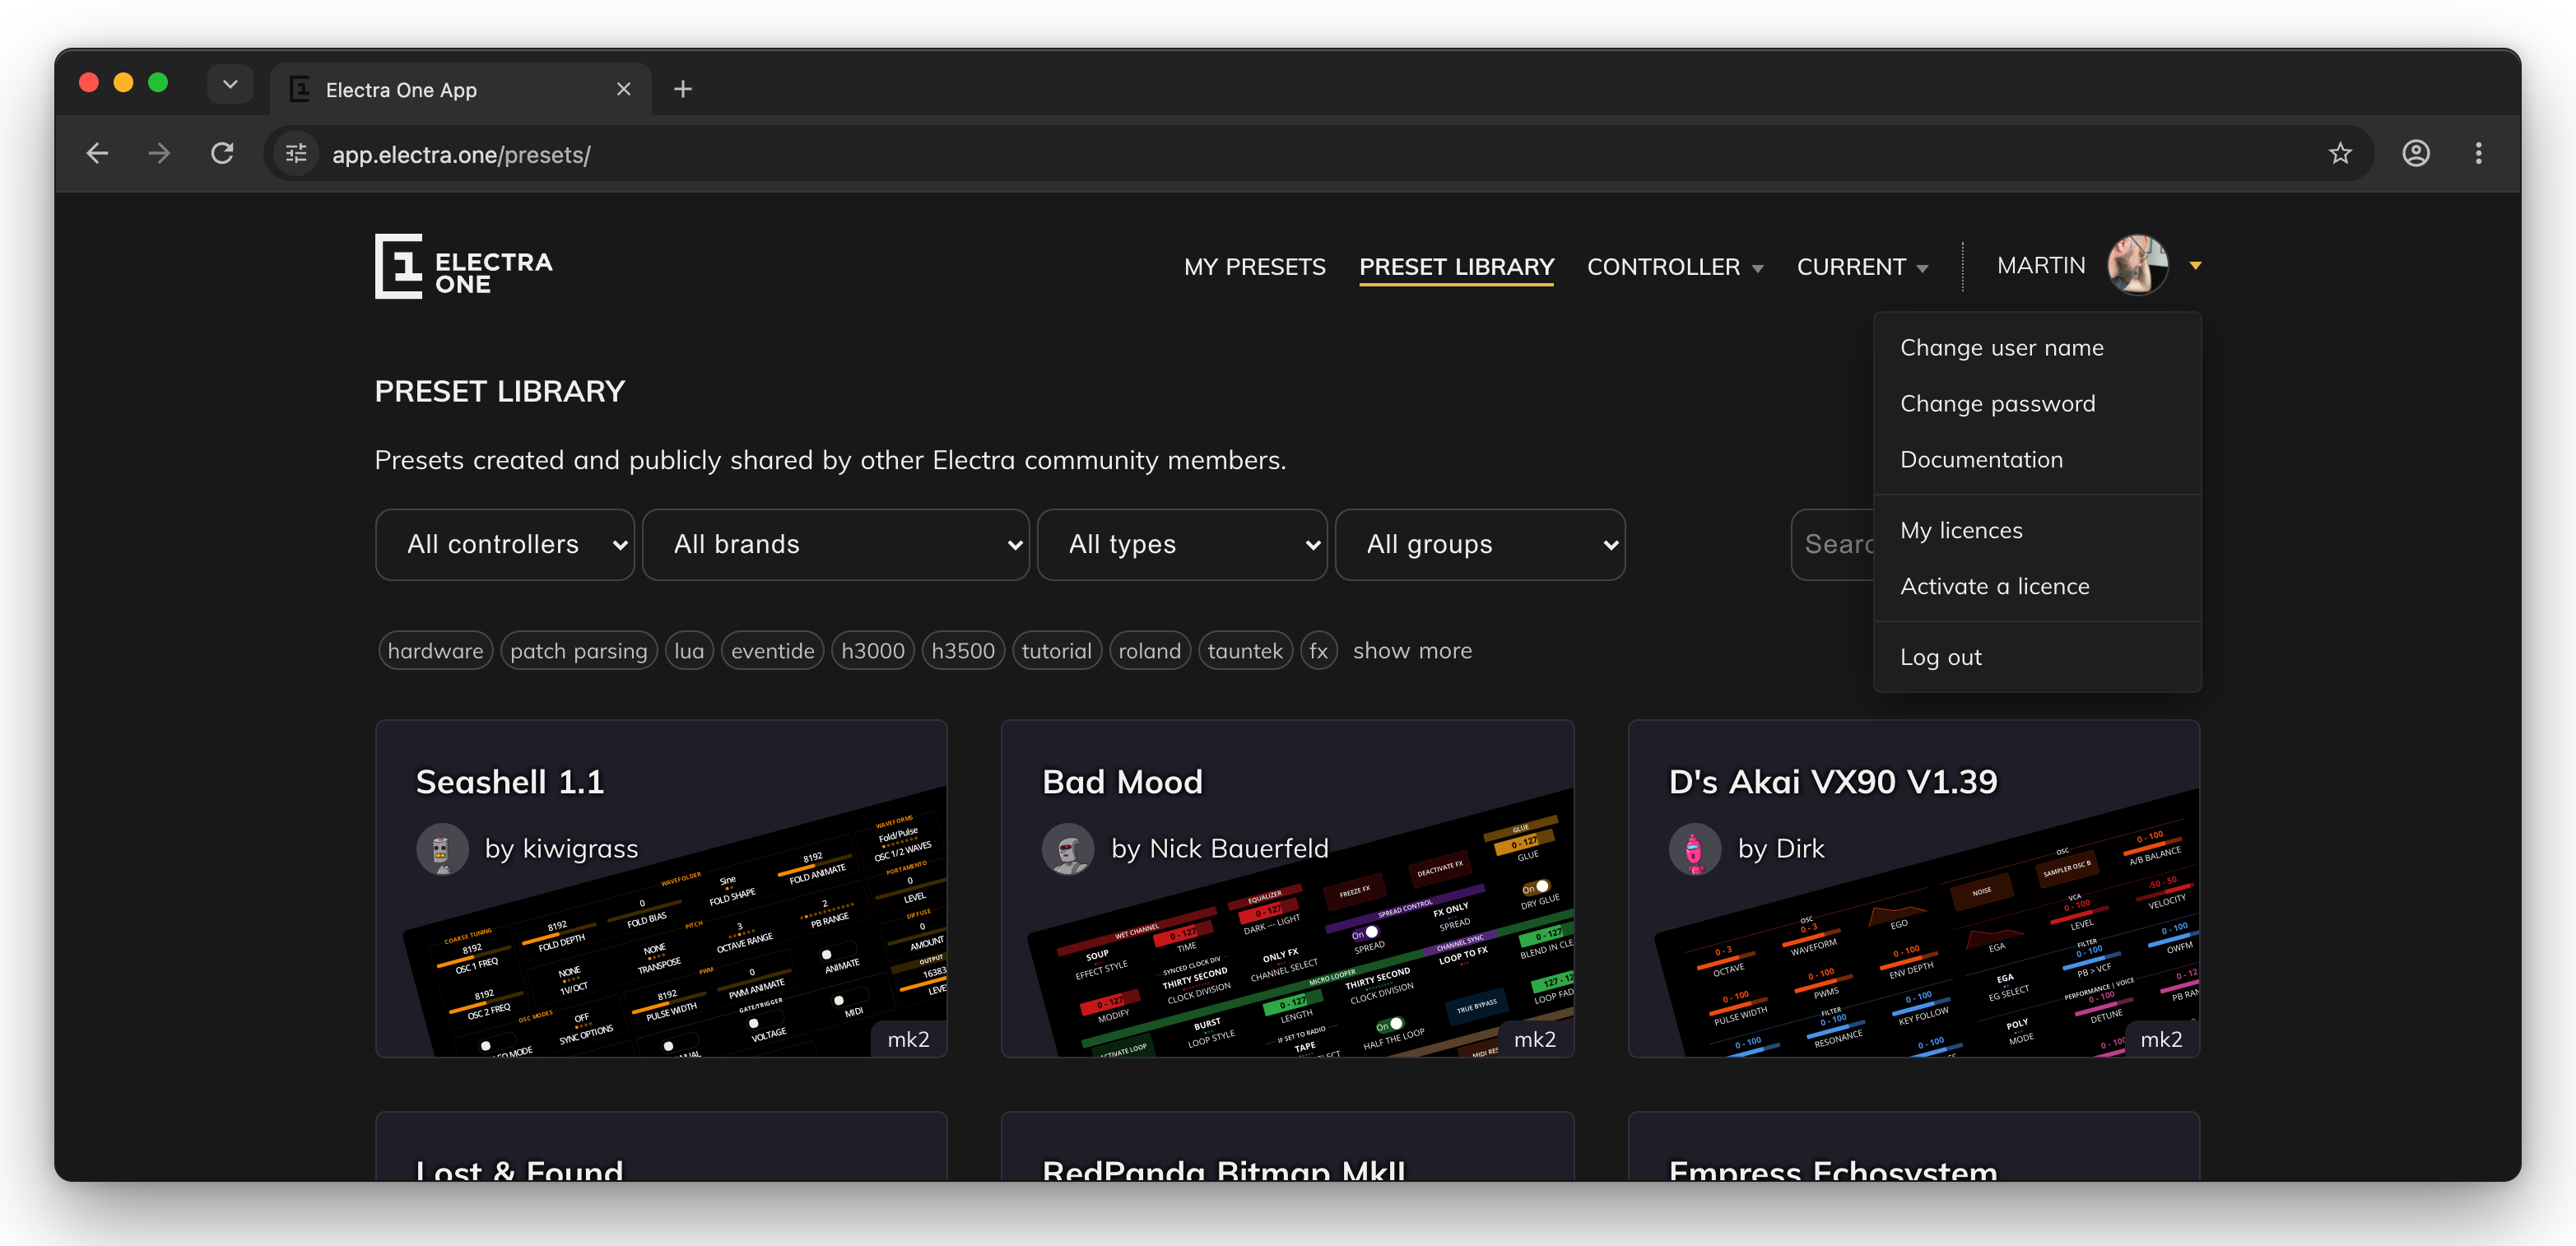Open the Seashell 1.1 preset card
This screenshot has width=2576, height=1246.
[661, 888]
